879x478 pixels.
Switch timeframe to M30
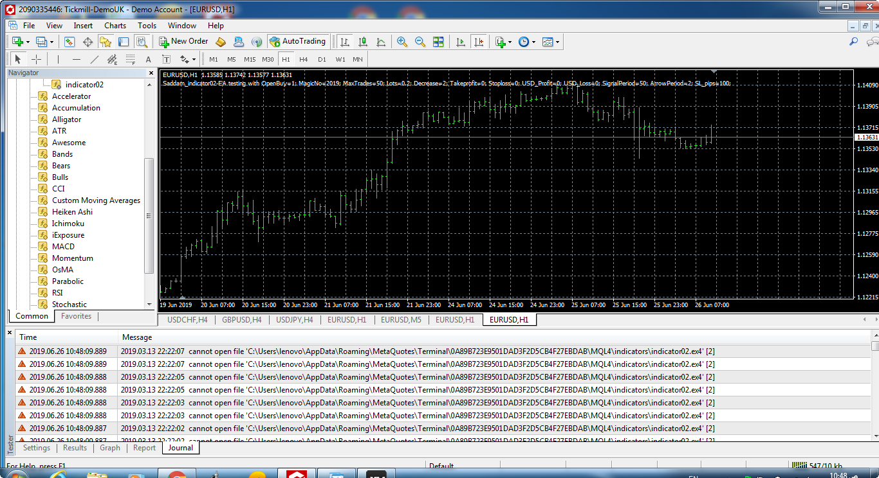[268, 59]
